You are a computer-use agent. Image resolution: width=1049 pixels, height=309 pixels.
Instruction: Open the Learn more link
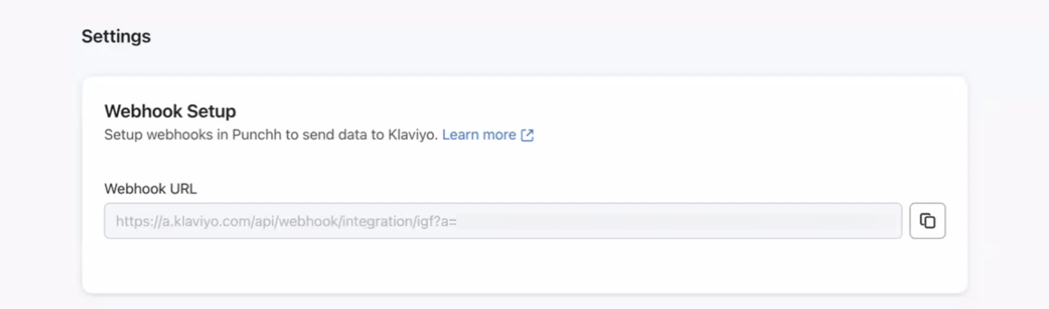coord(479,135)
